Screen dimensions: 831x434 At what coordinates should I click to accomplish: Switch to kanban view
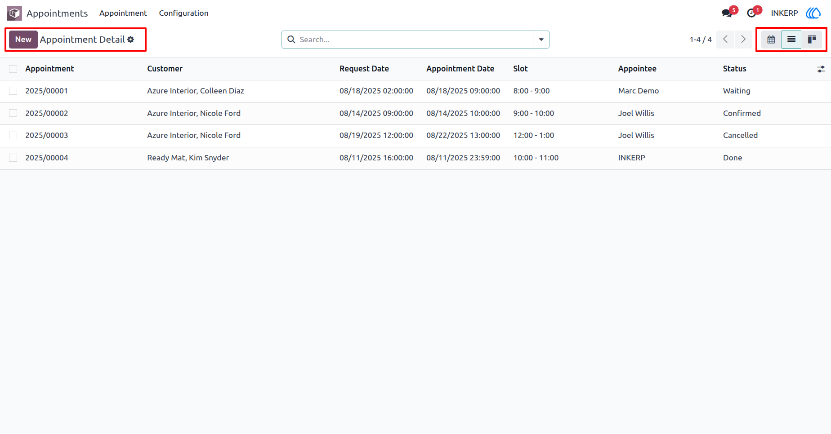812,40
